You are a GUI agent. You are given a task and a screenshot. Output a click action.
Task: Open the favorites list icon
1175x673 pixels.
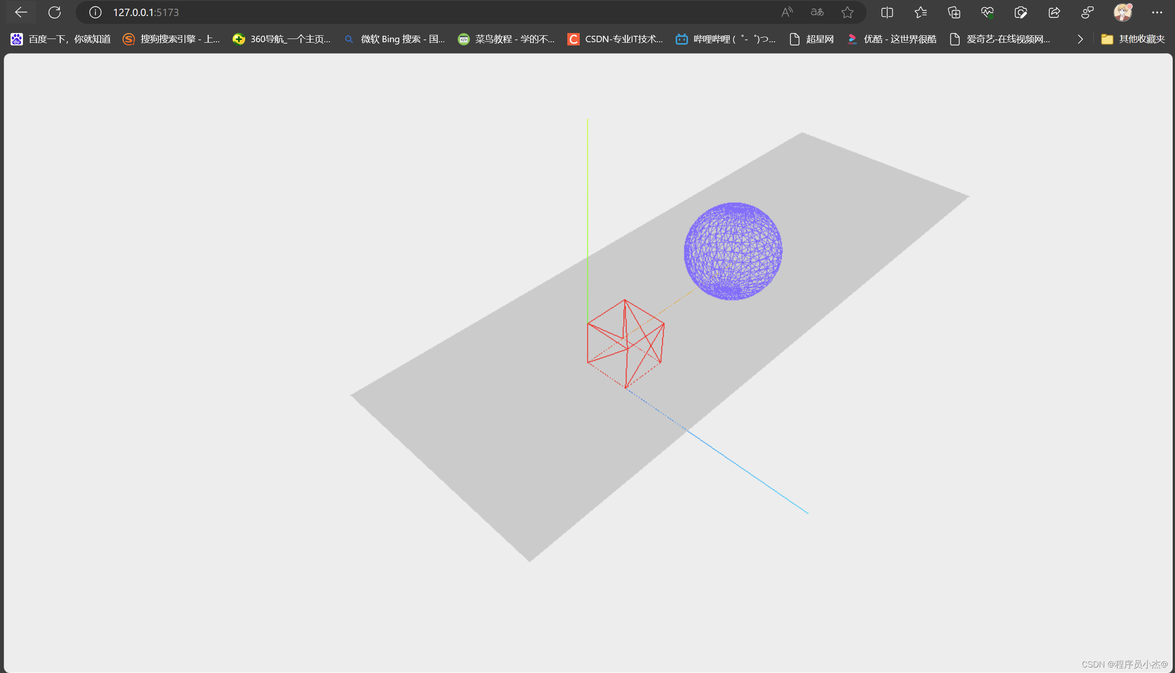(920, 12)
